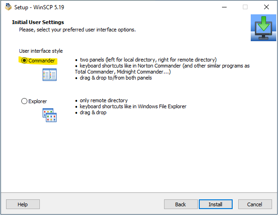Select the Commander radio button
Screen dimensions: 279x216
(x=24, y=61)
